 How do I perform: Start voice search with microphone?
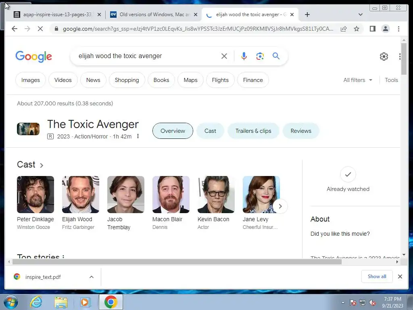point(244,56)
